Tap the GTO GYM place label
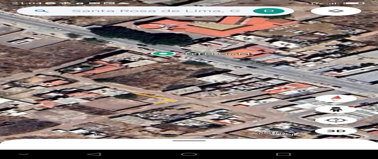This screenshot has width=378, height=159. coord(217,54)
